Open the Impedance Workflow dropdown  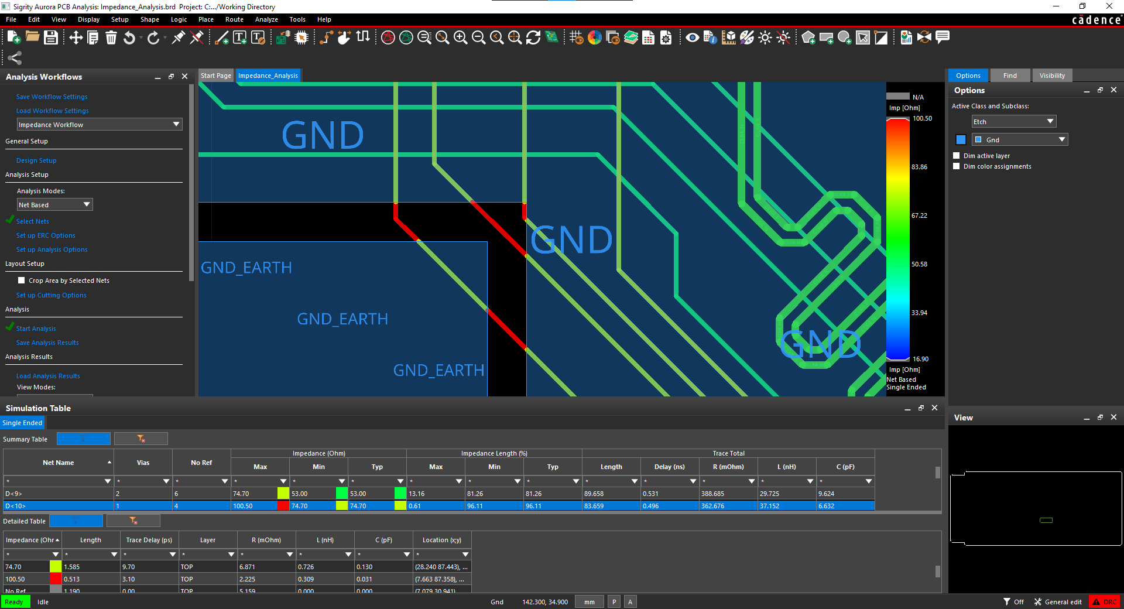(x=100, y=124)
